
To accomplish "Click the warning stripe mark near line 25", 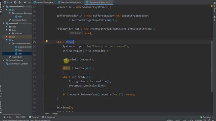I will point(212,39).
